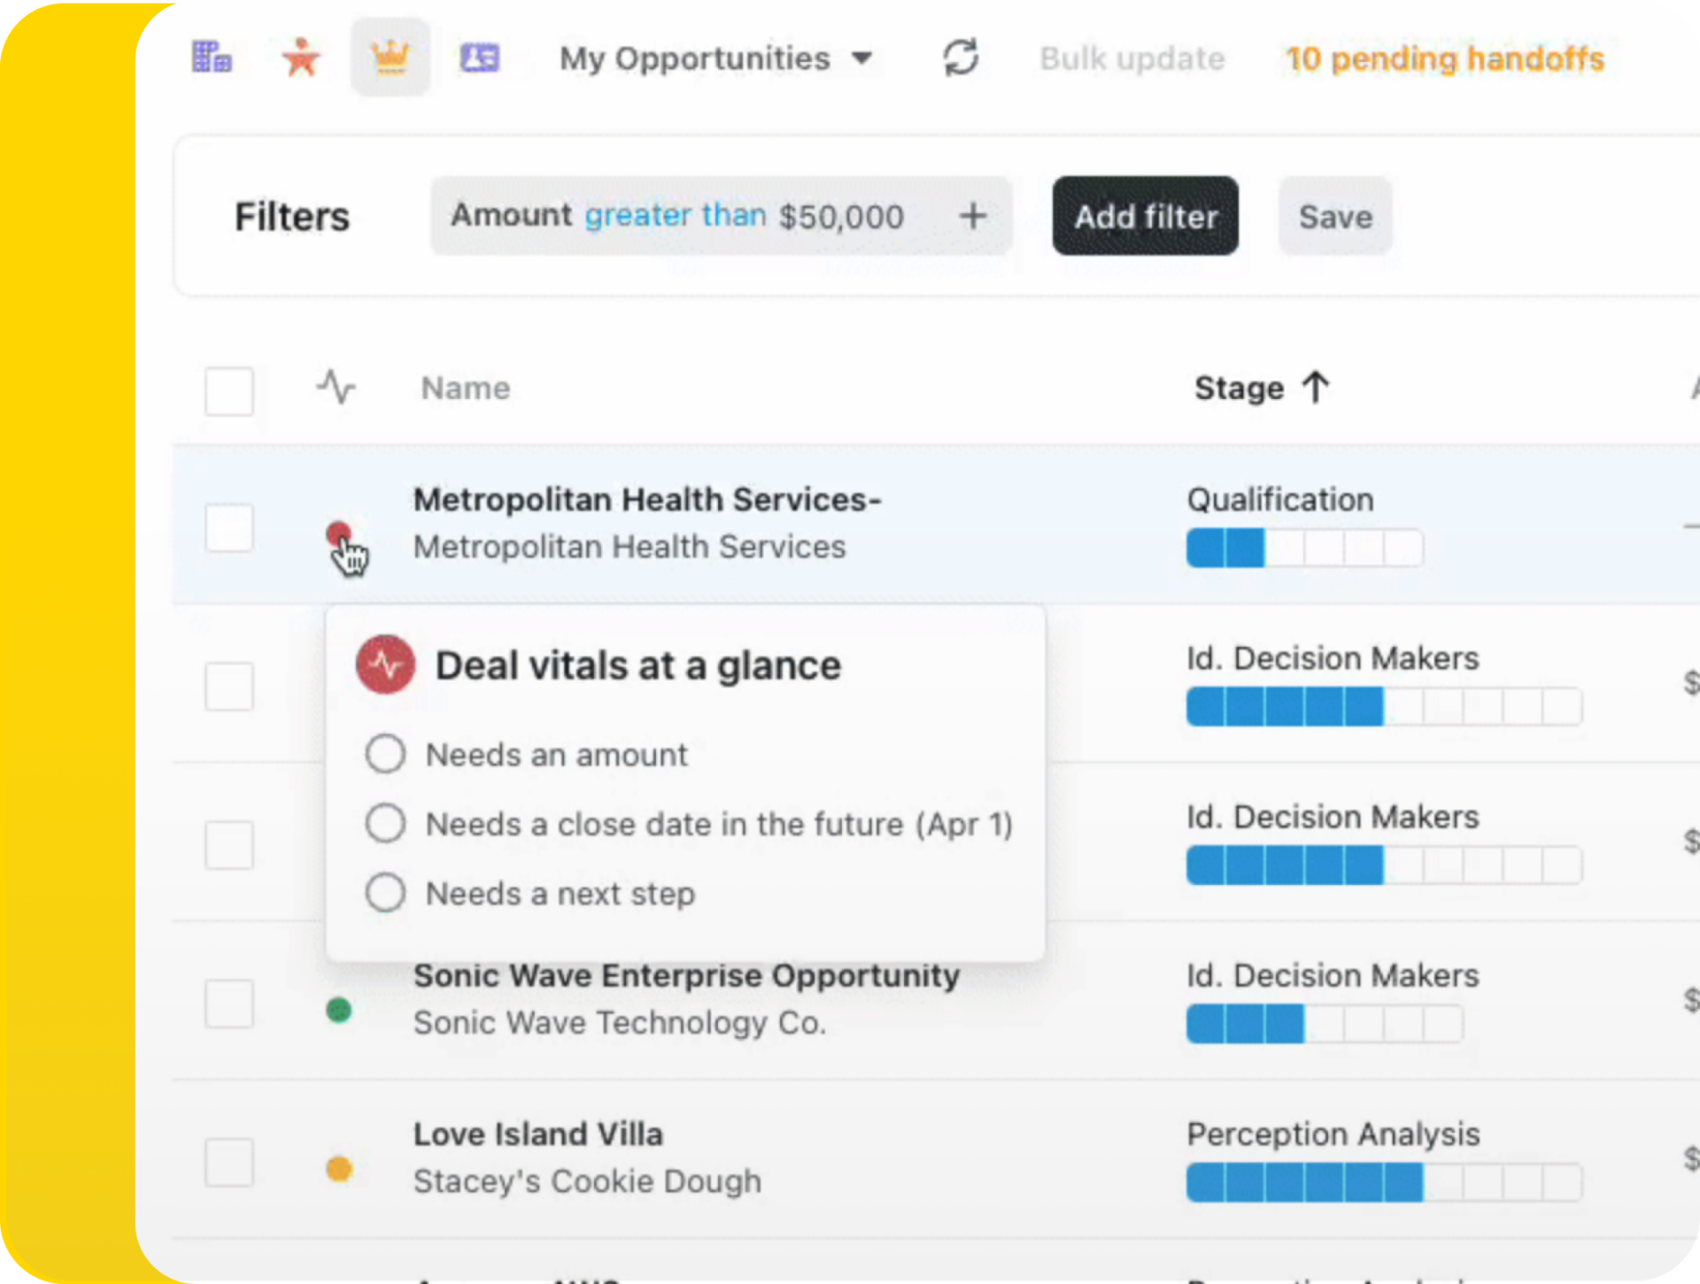Viewport: 1700px width, 1284px height.
Task: Click the Qualification stage progress bar
Action: pos(1305,548)
